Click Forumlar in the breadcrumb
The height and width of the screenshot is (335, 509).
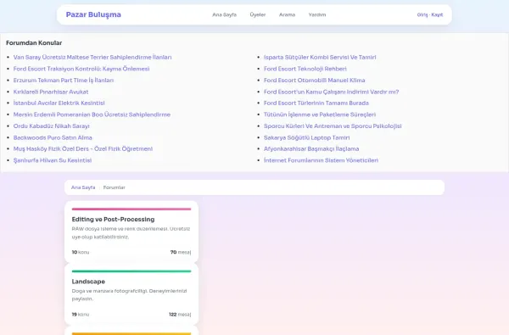pos(115,187)
